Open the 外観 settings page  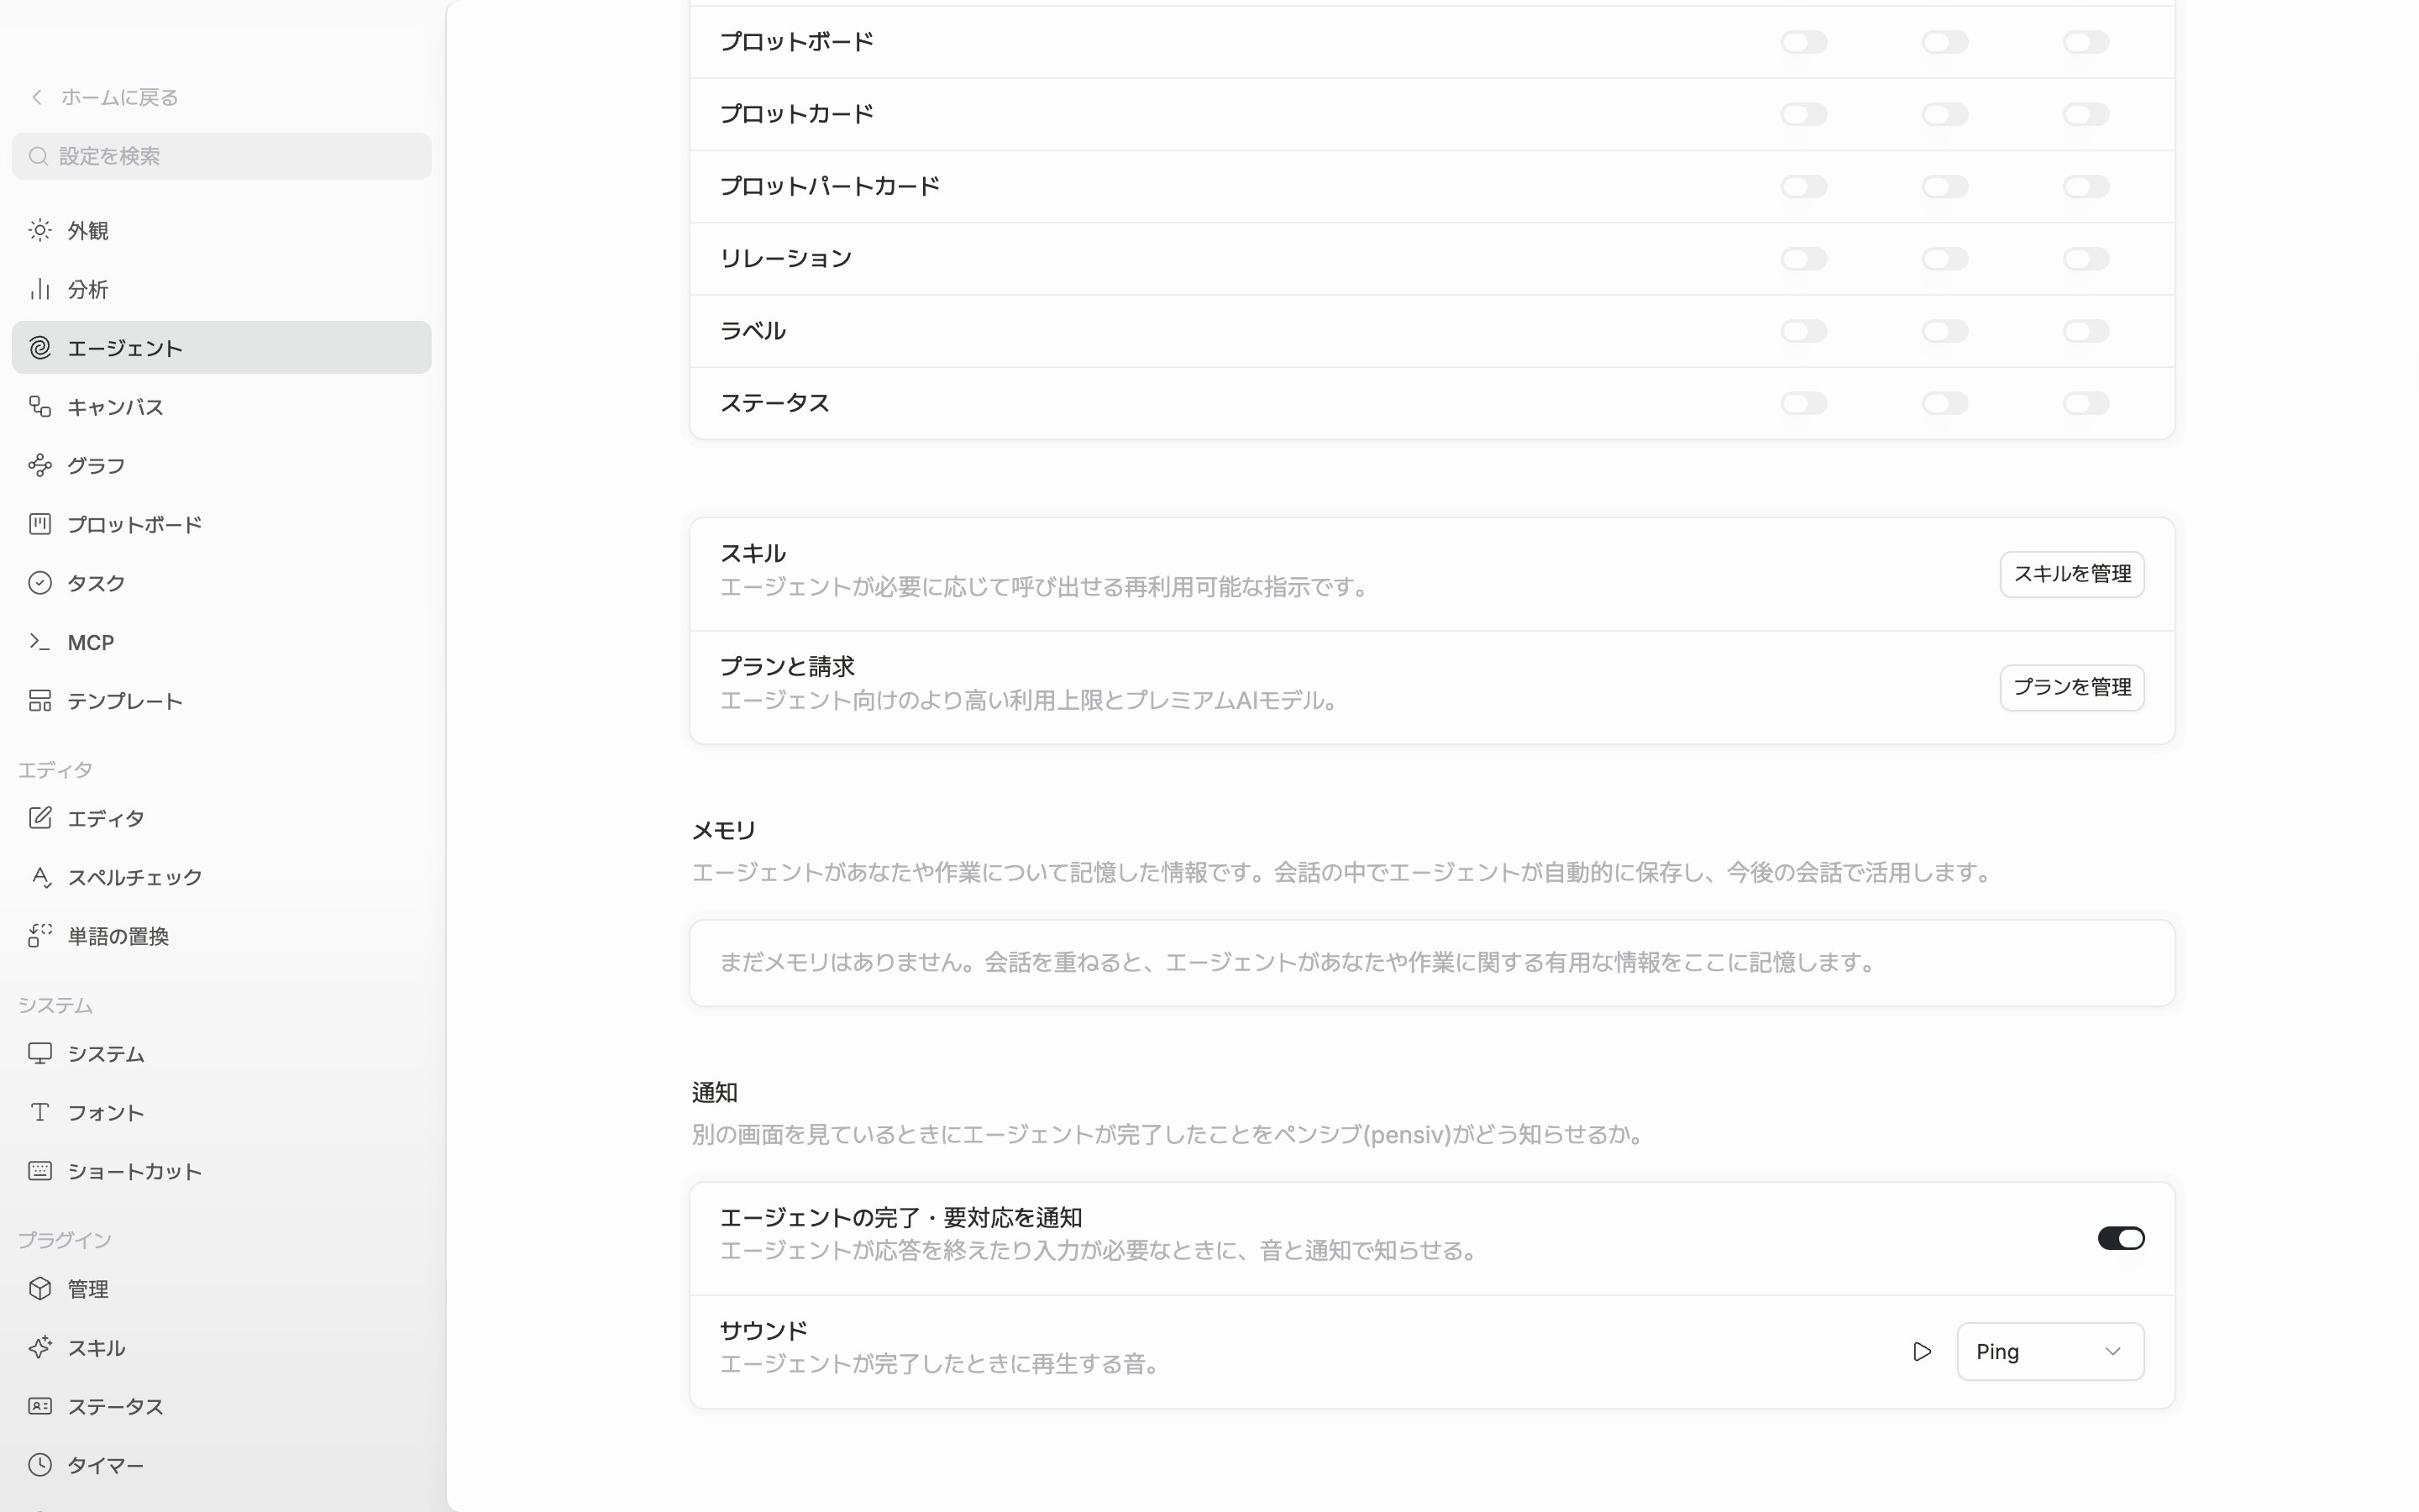click(x=221, y=231)
